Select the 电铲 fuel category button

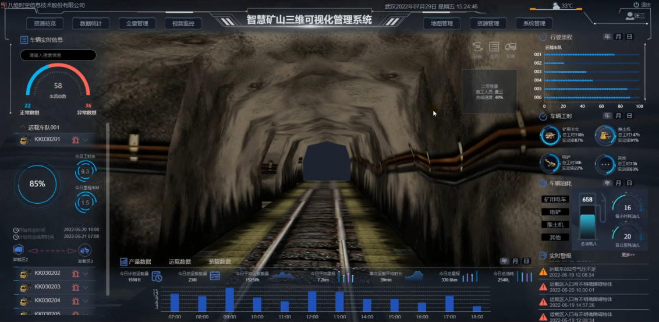pos(555,212)
